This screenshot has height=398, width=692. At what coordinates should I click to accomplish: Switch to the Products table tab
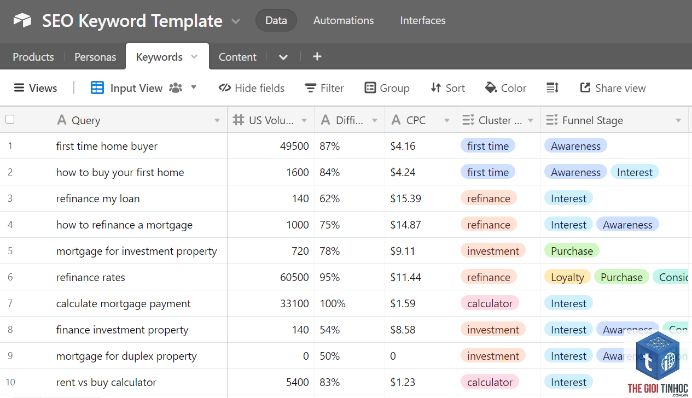pos(33,57)
